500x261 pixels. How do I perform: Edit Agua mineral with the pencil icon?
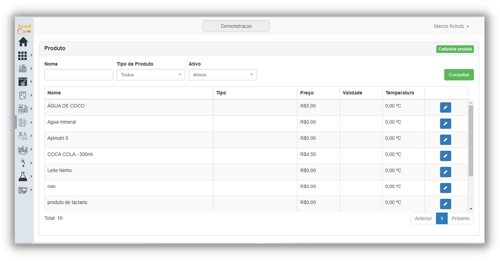(x=446, y=124)
